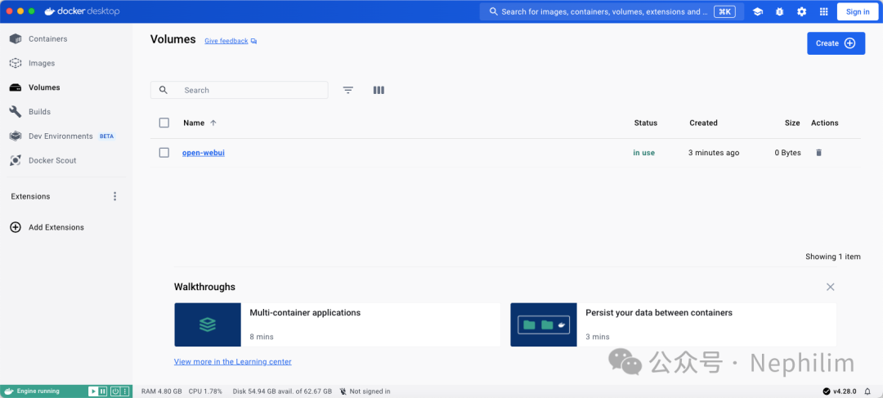Screen dimensions: 883x398
Task: Click the Created column header
Action: pos(703,123)
